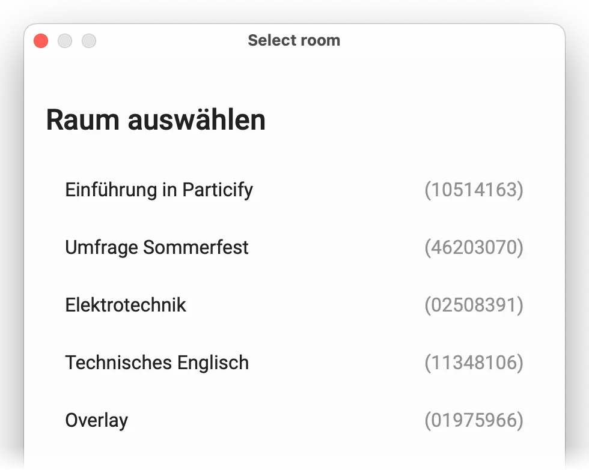Click room ID (10514163)
The image size is (589, 470).
tap(474, 190)
